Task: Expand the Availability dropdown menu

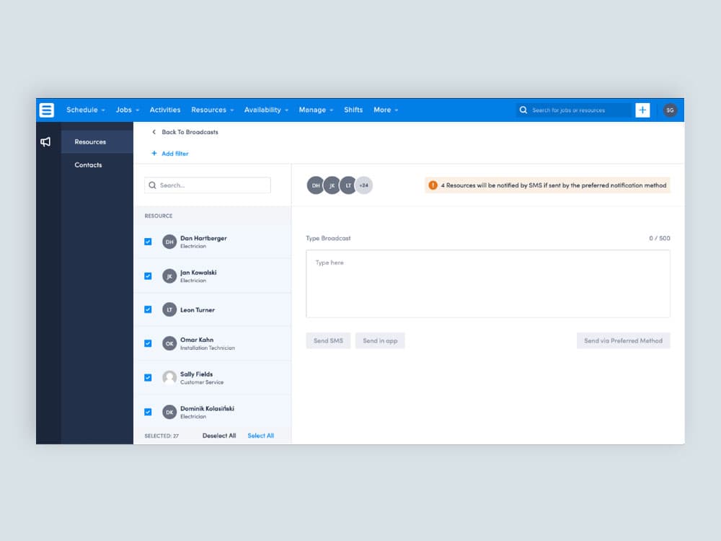Action: pos(266,110)
